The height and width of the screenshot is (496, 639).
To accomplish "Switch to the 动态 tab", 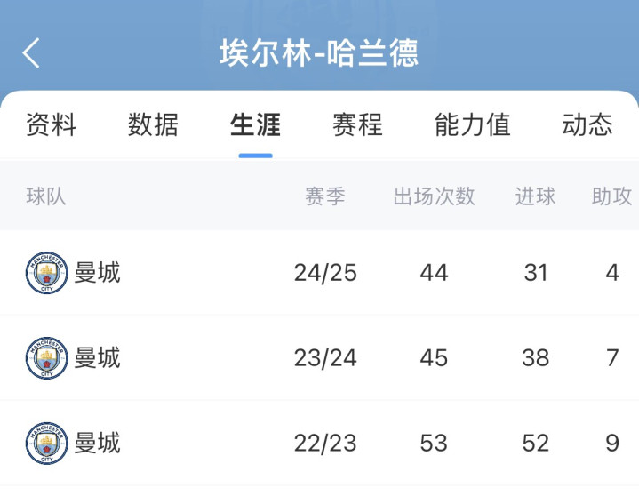I will 587,124.
